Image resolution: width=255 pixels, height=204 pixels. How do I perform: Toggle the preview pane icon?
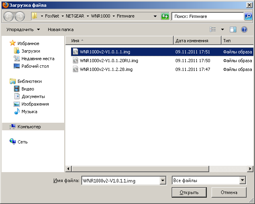pos(233,29)
